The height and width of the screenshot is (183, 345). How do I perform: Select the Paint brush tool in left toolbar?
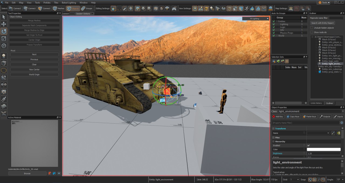[x=4, y=99]
